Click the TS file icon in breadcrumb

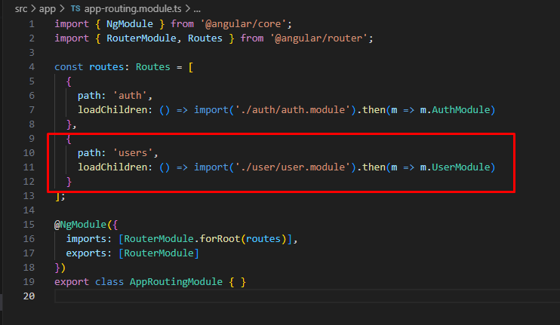coord(76,8)
